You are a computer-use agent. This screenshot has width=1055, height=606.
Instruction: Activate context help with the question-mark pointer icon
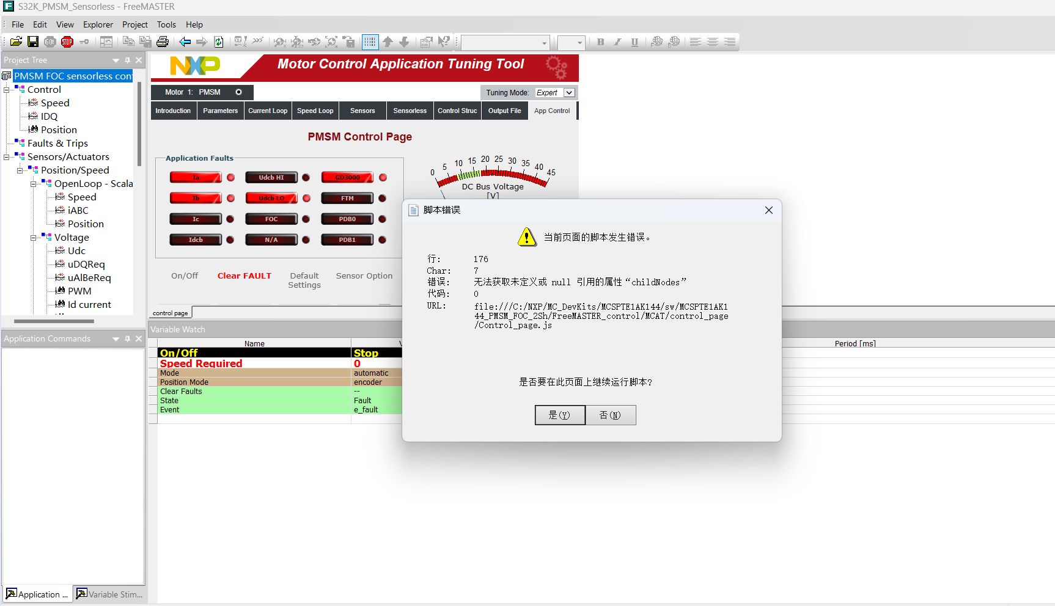pos(444,42)
